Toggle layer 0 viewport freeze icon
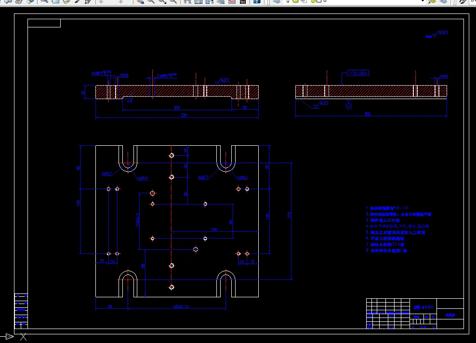Image resolution: width=476 pixels, height=343 pixels. click(x=304, y=1)
